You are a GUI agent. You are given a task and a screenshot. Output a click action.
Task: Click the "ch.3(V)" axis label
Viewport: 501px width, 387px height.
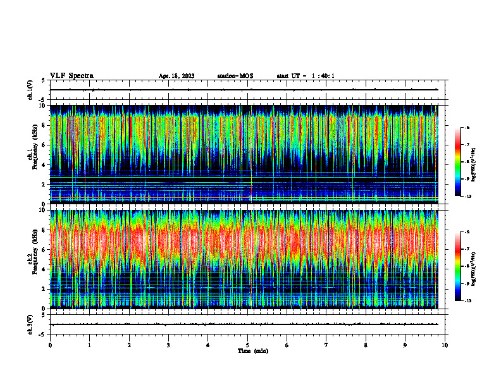click(x=30, y=324)
